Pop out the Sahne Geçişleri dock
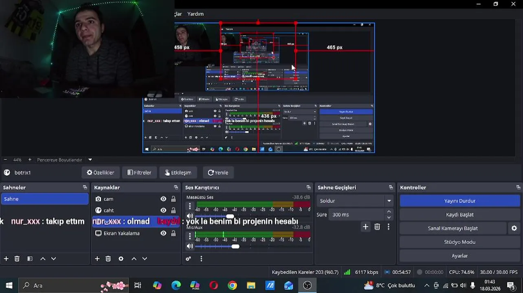This screenshot has width=523, height=293. click(x=391, y=188)
